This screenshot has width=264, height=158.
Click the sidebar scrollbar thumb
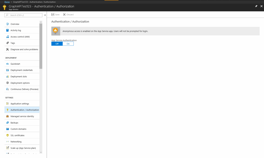[41, 46]
